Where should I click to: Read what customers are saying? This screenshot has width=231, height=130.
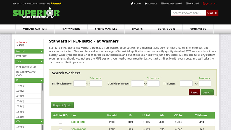click(37, 3)
